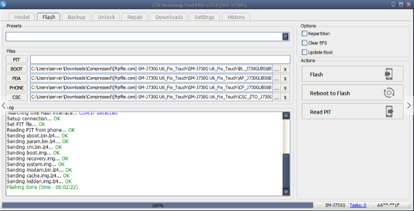Click the PHONE file button
Screen dimensions: 414x211
coord(17,88)
